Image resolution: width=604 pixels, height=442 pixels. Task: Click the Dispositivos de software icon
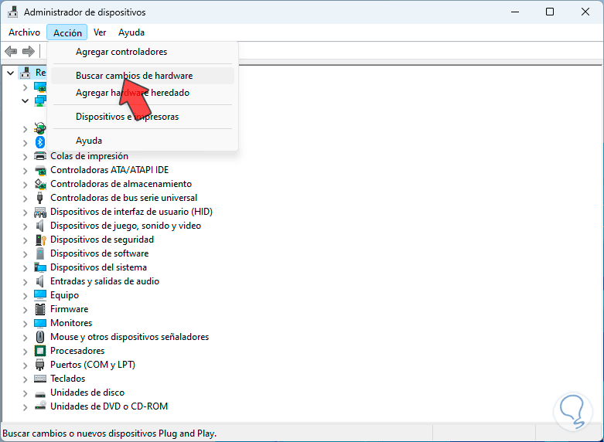40,253
